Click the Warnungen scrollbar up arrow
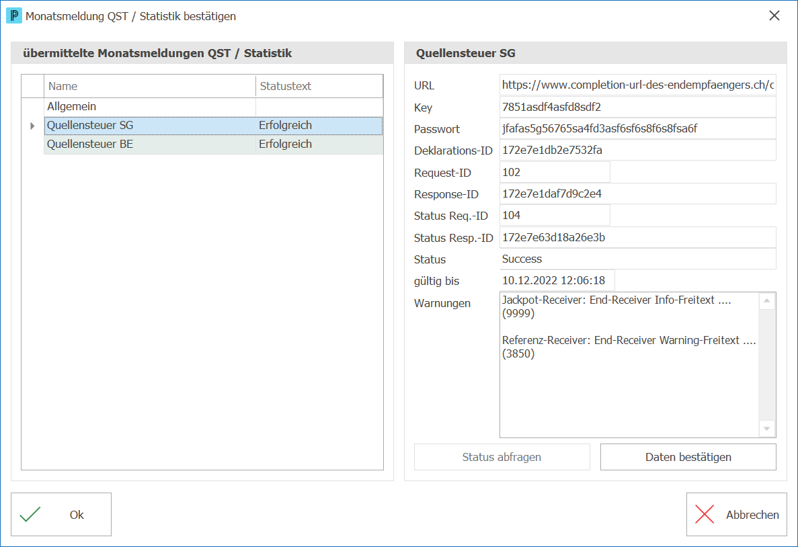Screen dimensions: 798x547 coord(767,301)
